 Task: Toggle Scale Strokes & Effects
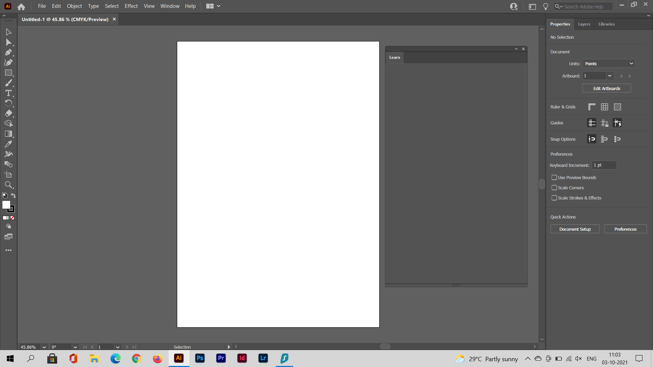tap(554, 198)
